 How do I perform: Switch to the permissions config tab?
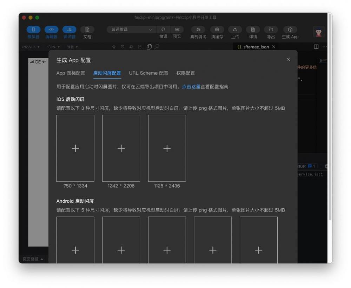tap(186, 73)
